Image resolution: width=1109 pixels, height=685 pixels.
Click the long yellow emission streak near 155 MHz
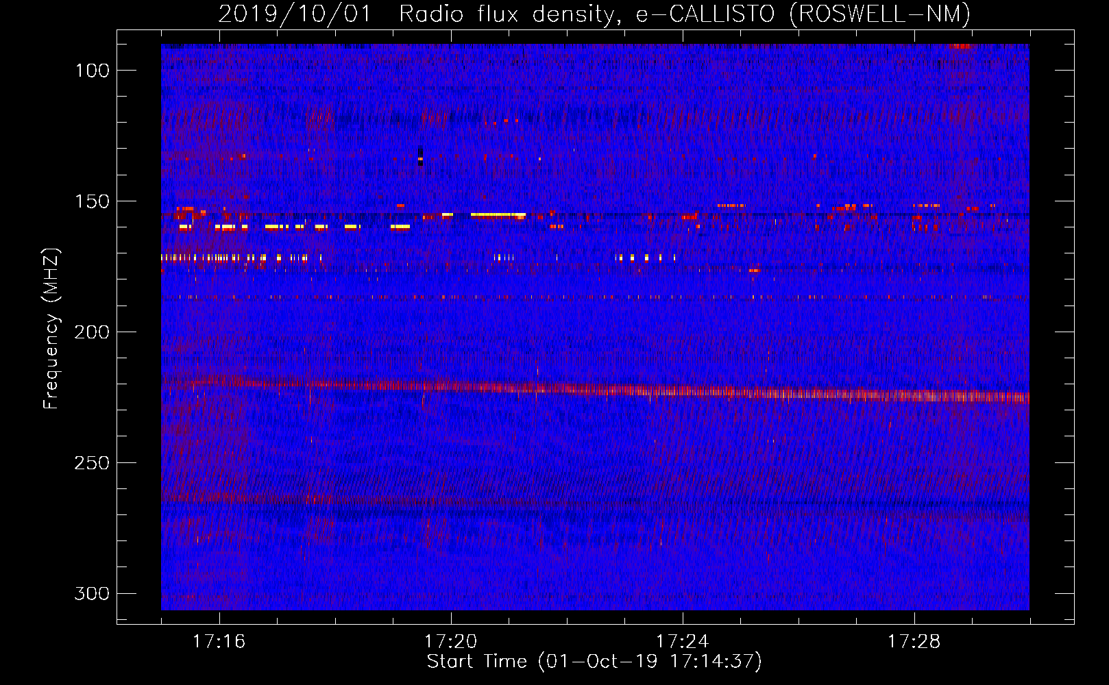pyautogui.click(x=498, y=215)
